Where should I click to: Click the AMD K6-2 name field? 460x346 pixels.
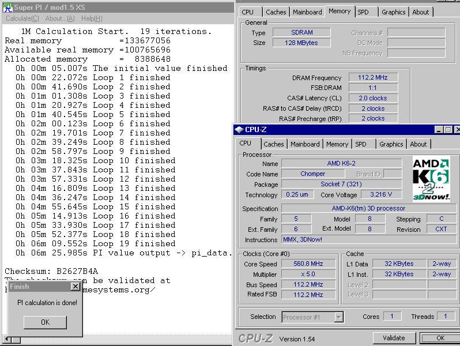(x=341, y=163)
